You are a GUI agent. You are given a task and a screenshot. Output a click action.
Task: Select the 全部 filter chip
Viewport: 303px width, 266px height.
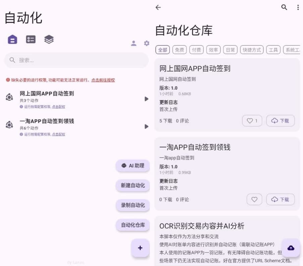[162, 49]
